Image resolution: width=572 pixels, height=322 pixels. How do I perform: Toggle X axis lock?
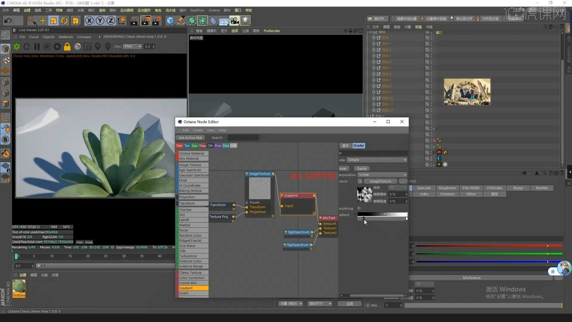89,21
